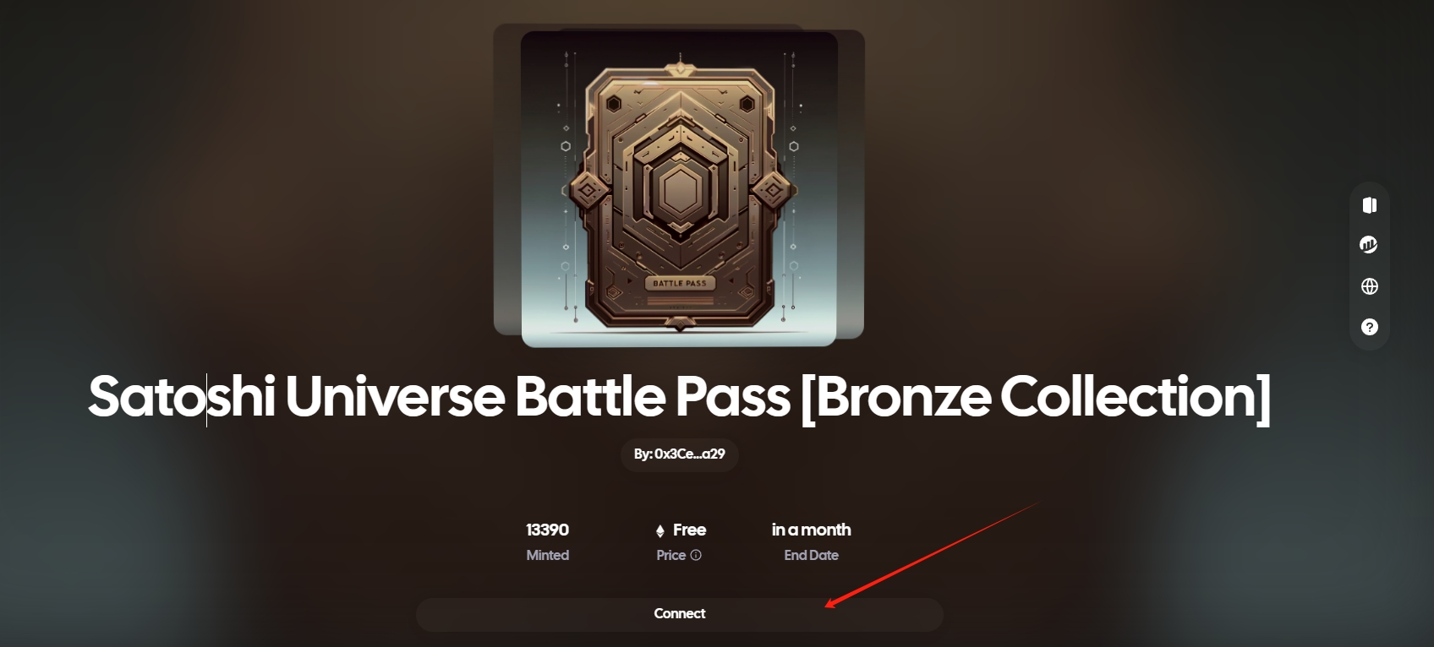This screenshot has height=647, width=1434.
Task: Select the card stacked behind on the left
Action: click(x=507, y=179)
